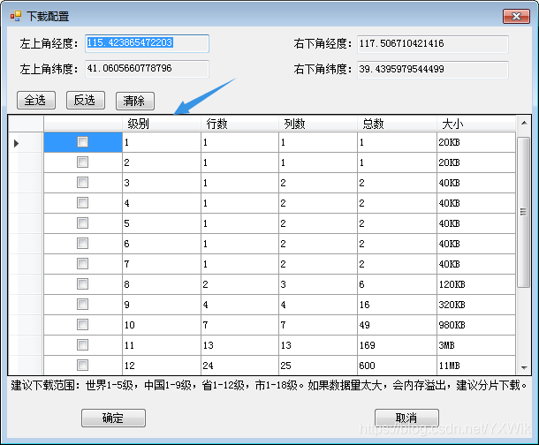Check the checkbox for level 5
The image size is (539, 445).
[82, 222]
